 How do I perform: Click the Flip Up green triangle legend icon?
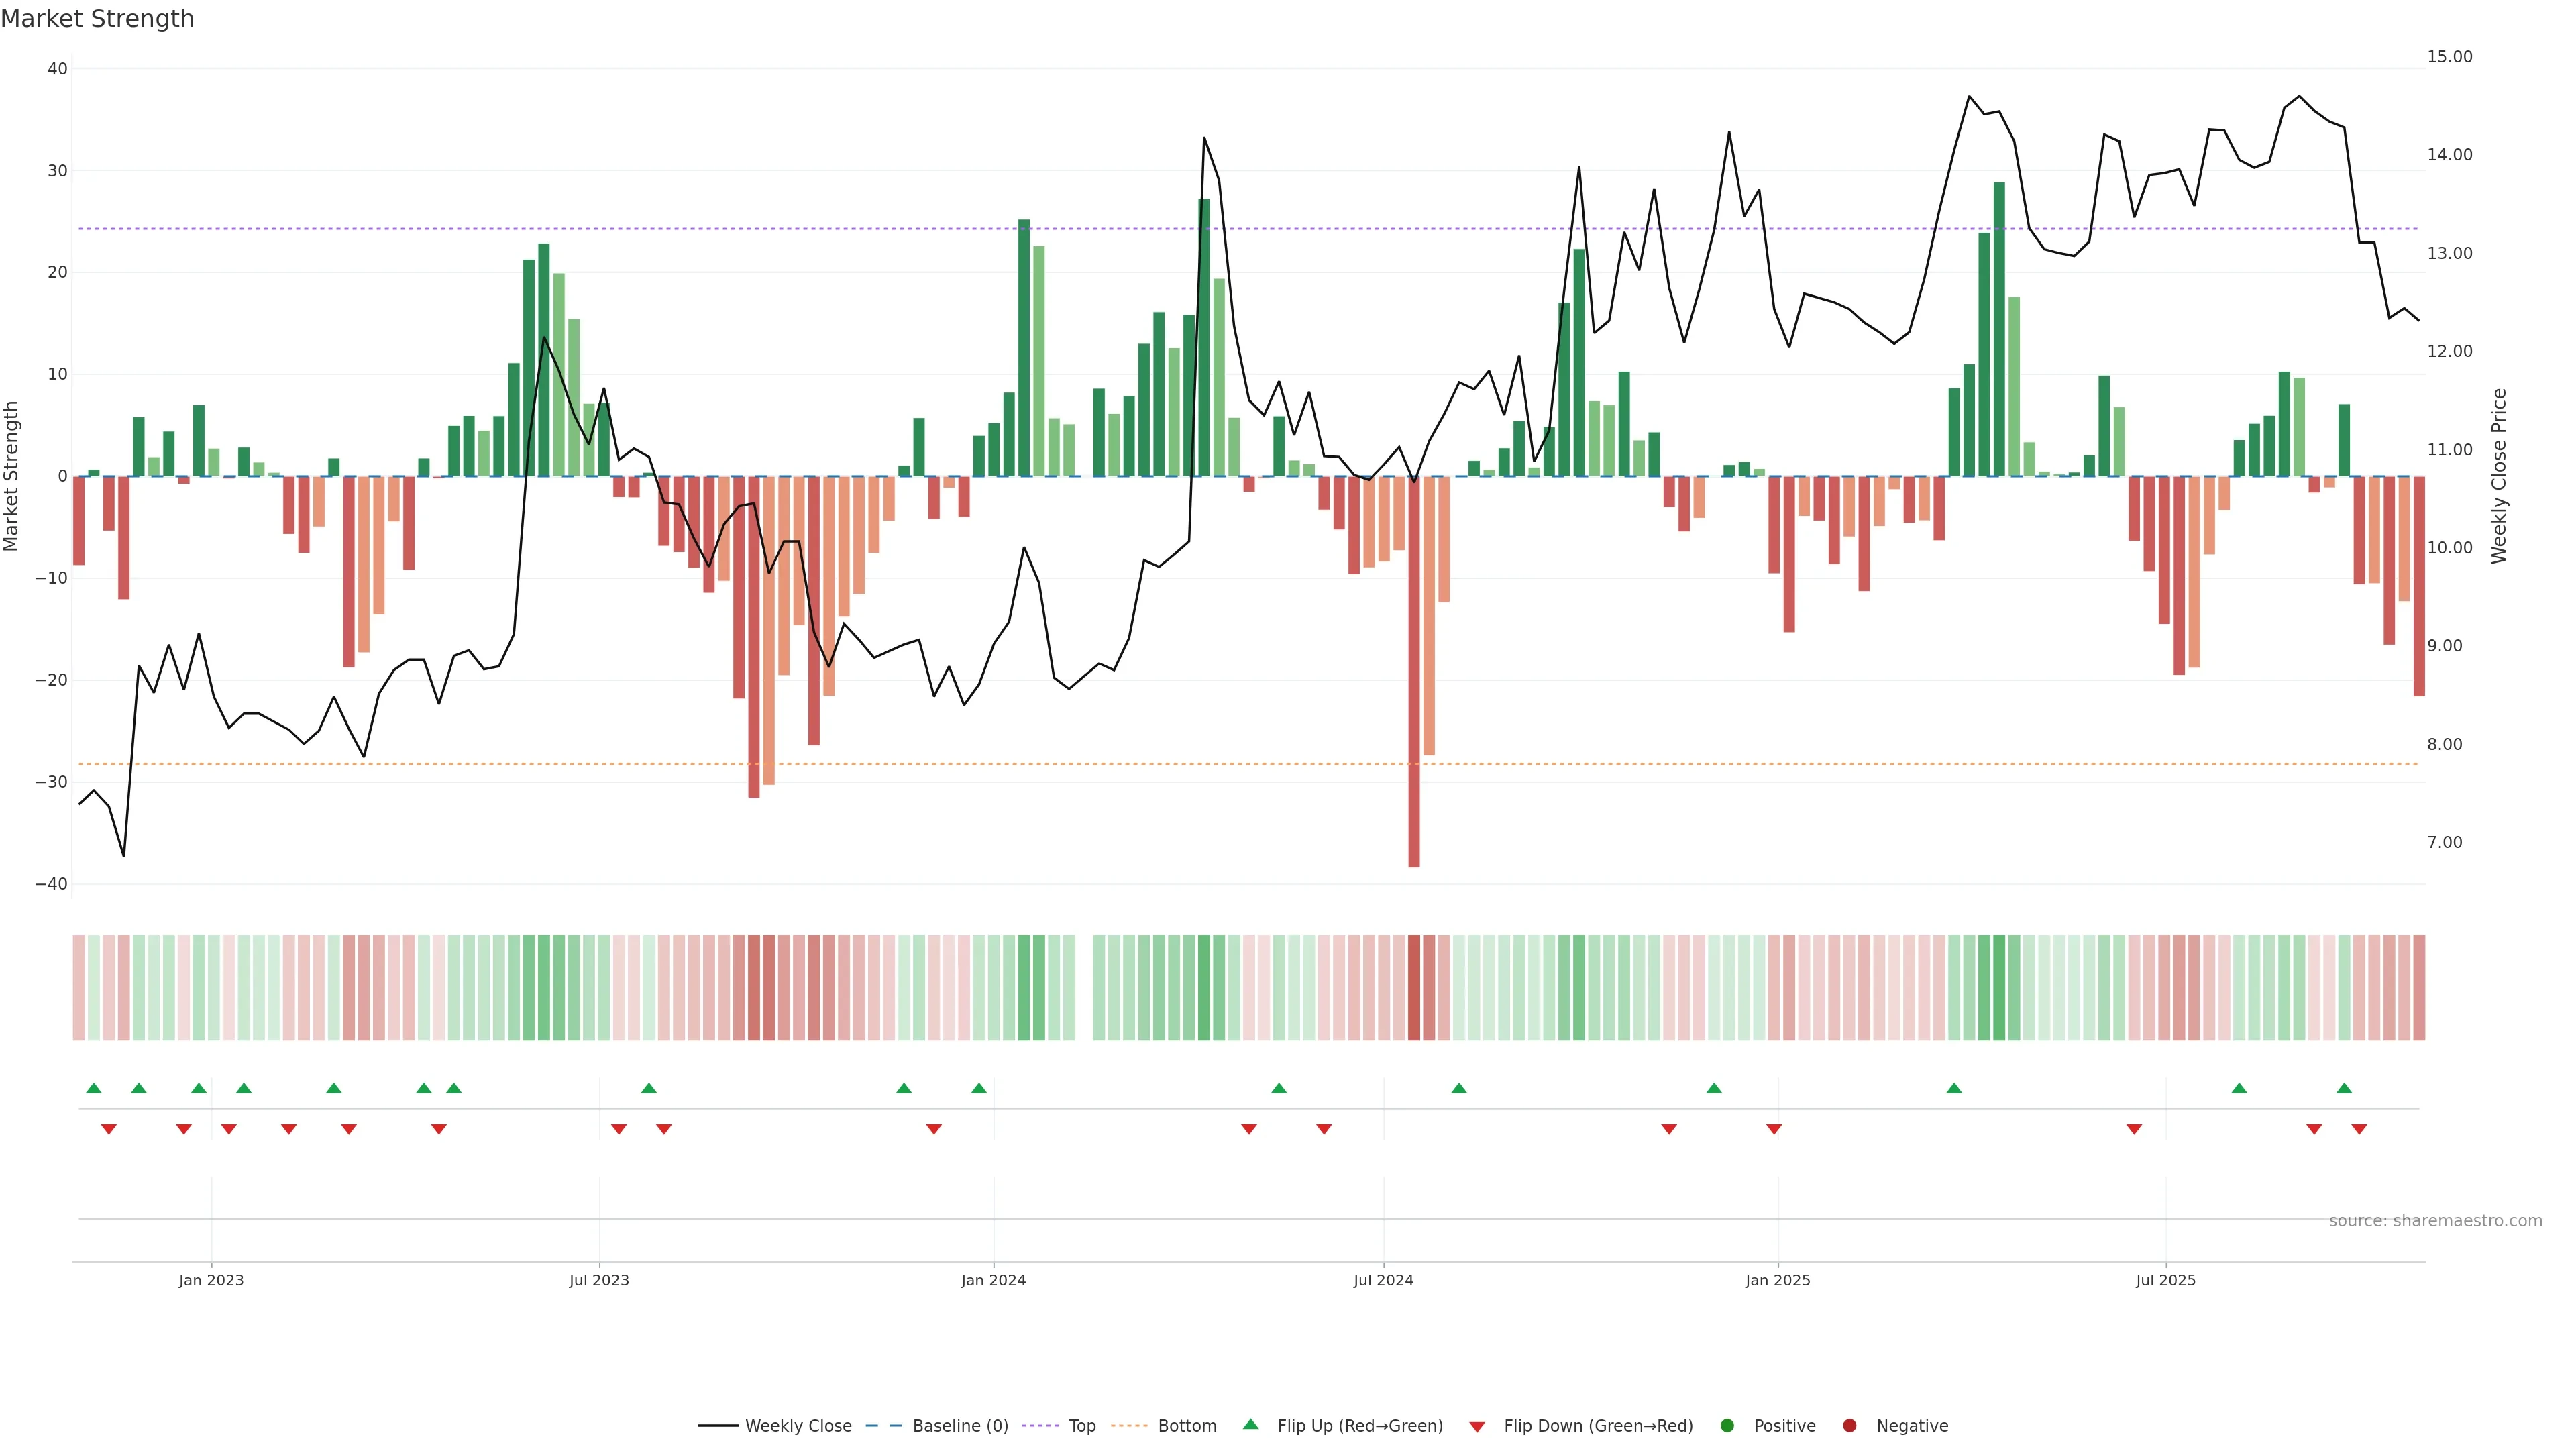point(1250,1425)
